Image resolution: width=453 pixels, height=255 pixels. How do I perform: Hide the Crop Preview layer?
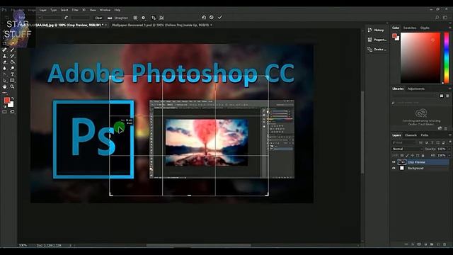tap(394, 162)
